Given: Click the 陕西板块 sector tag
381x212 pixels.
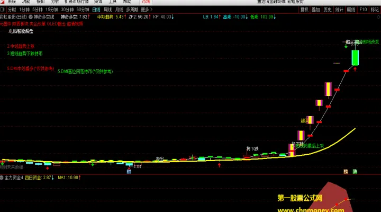Looking at the screenshot, I should click(x=21, y=24).
